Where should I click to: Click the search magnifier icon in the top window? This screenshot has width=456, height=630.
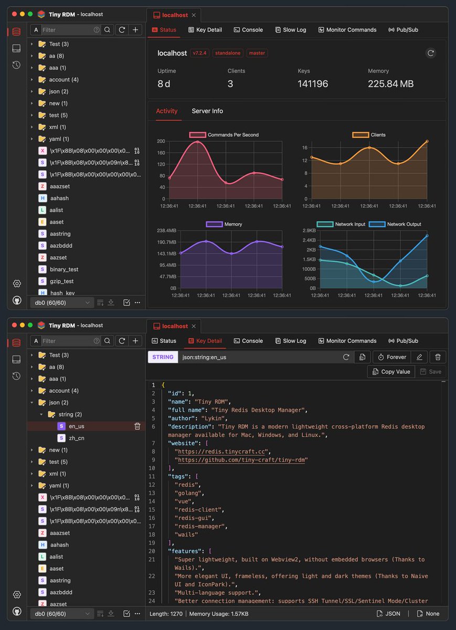pyautogui.click(x=107, y=30)
